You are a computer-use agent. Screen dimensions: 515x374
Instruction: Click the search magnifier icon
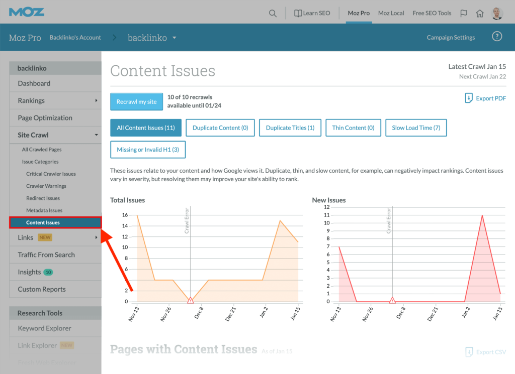(273, 13)
